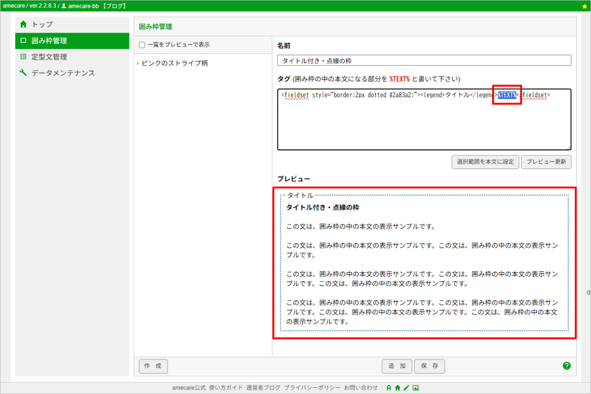Click the pencil icon in footer
Image resolution: width=591 pixels, height=394 pixels.
406,388
